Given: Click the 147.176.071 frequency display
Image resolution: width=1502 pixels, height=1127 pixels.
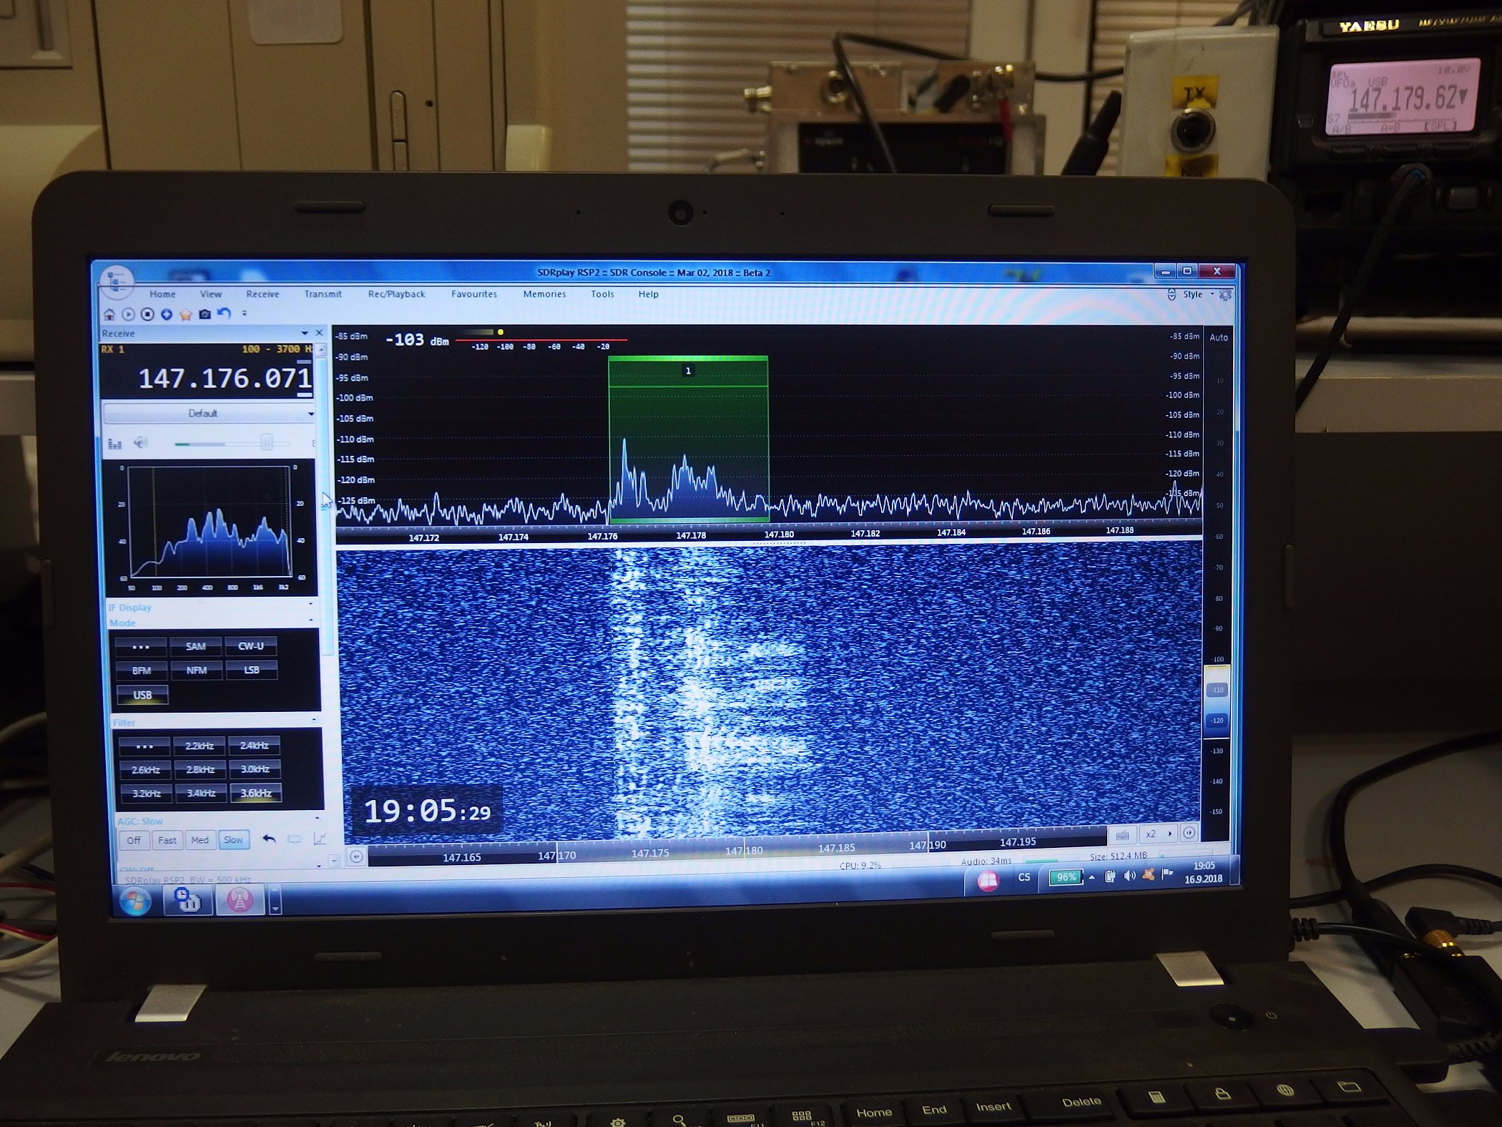Looking at the screenshot, I should point(225,379).
